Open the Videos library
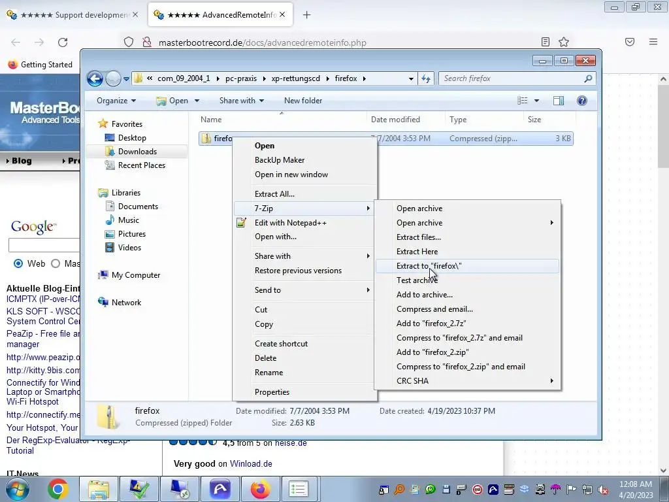The width and height of the screenshot is (669, 502). (129, 248)
